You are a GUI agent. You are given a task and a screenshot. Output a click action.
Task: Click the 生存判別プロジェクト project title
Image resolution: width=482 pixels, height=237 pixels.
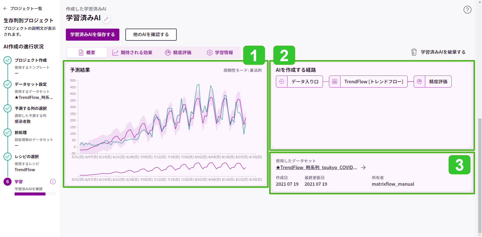29,20
